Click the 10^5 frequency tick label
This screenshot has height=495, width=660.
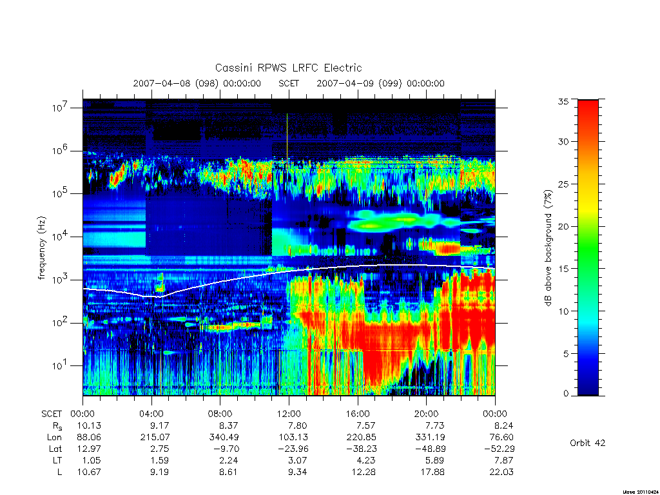(x=60, y=193)
